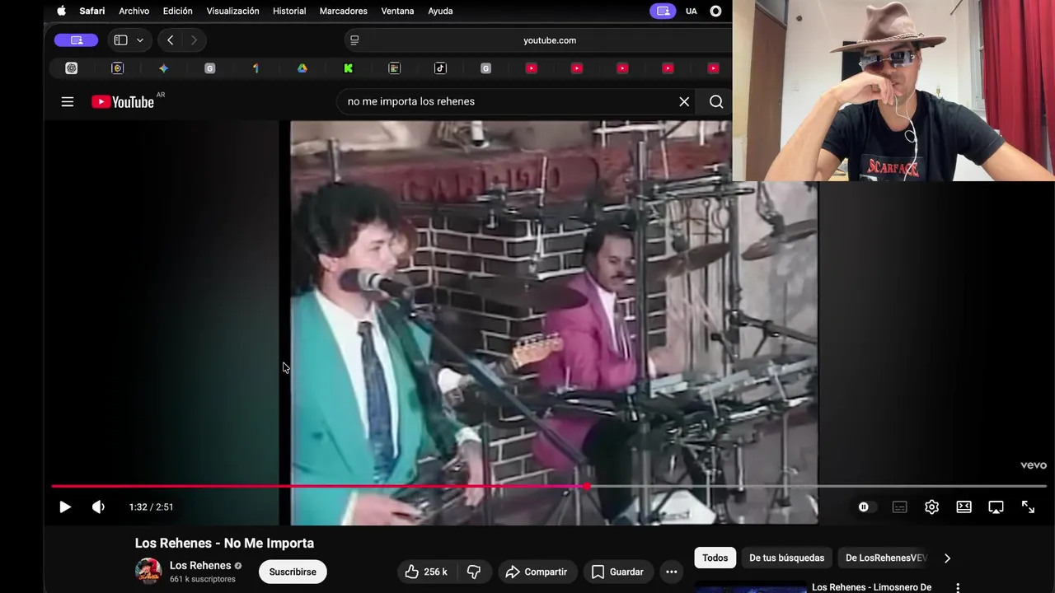Screen dimensions: 1055x593
Task: Play the paused video
Action: 65,507
